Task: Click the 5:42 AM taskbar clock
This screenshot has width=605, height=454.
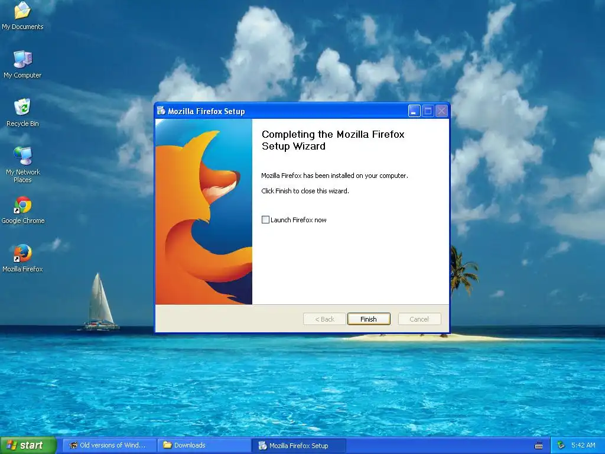Action: click(x=583, y=445)
